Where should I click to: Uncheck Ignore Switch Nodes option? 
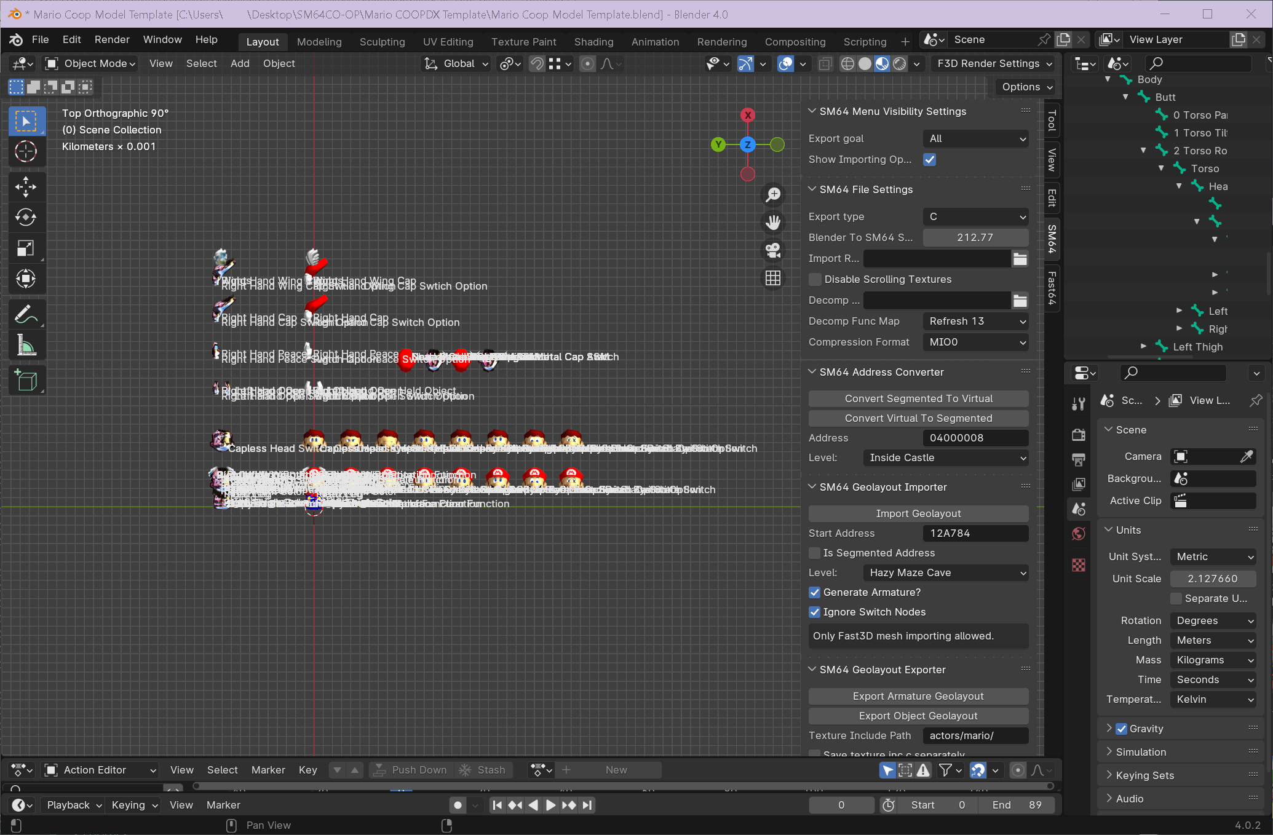[814, 612]
